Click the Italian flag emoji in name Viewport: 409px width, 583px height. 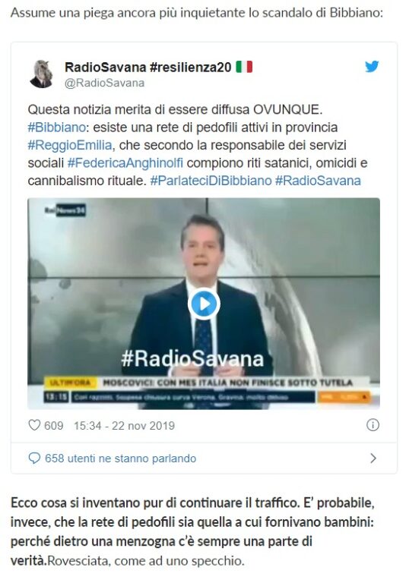[x=244, y=67]
